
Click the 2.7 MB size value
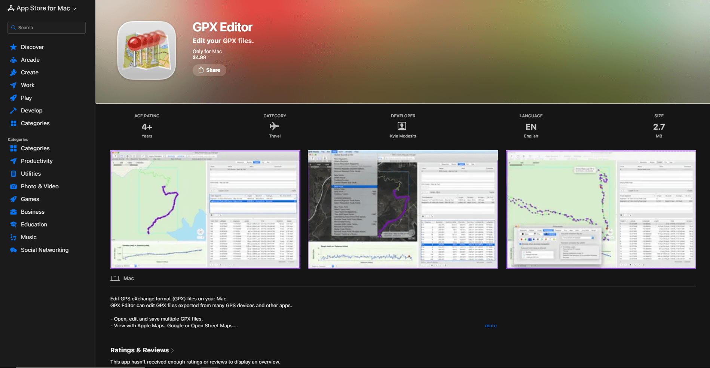click(659, 127)
